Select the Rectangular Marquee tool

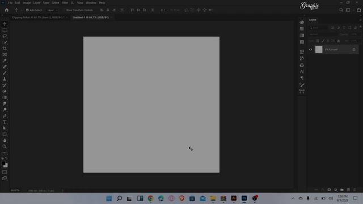click(5, 30)
